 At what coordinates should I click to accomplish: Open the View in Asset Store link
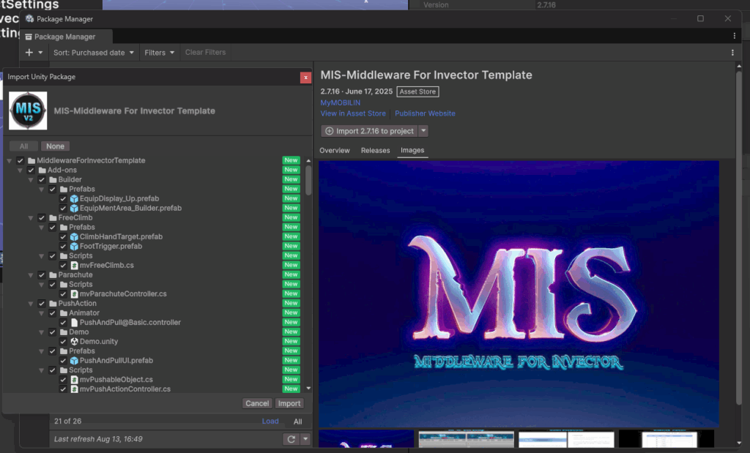coord(353,113)
